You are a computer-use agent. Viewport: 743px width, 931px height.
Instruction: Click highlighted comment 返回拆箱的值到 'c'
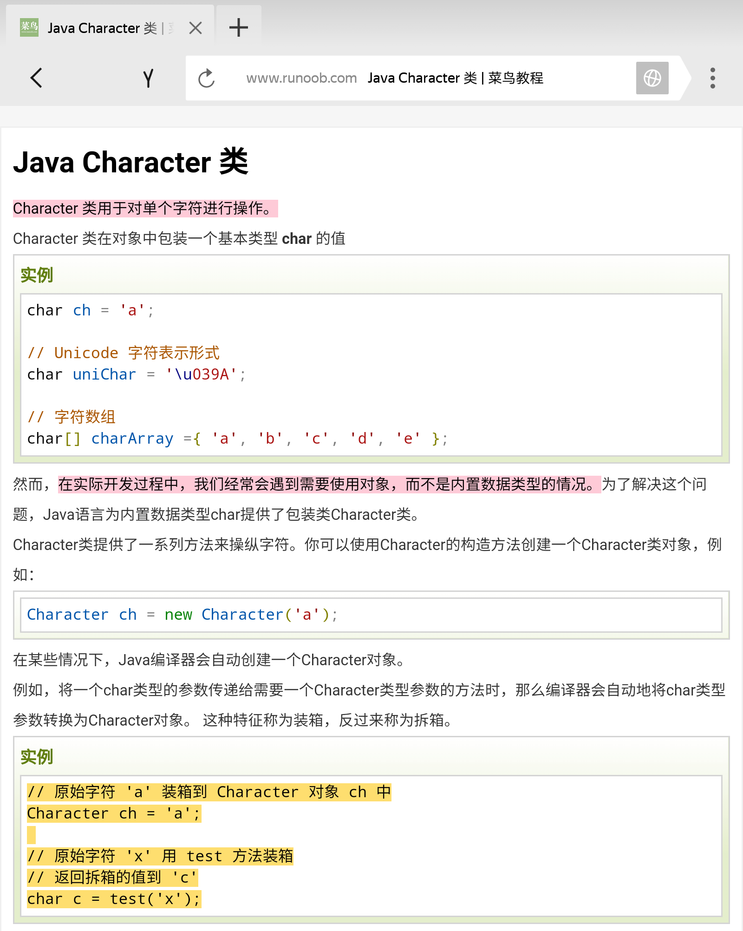(112, 878)
